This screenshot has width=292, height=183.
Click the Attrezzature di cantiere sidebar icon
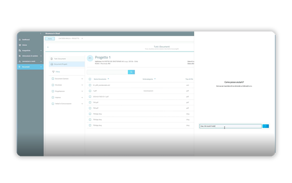click(x=20, y=56)
